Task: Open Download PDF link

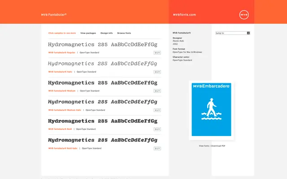Action: [x=218, y=146]
